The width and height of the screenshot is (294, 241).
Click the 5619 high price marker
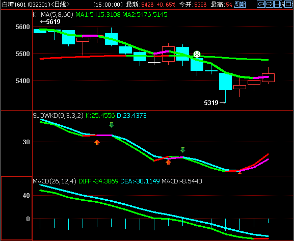click(50, 22)
